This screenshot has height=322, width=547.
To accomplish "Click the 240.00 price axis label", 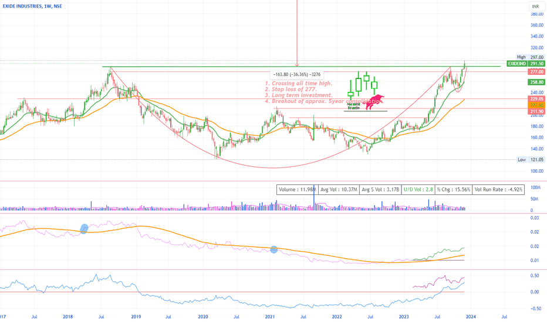I will click(537, 93).
